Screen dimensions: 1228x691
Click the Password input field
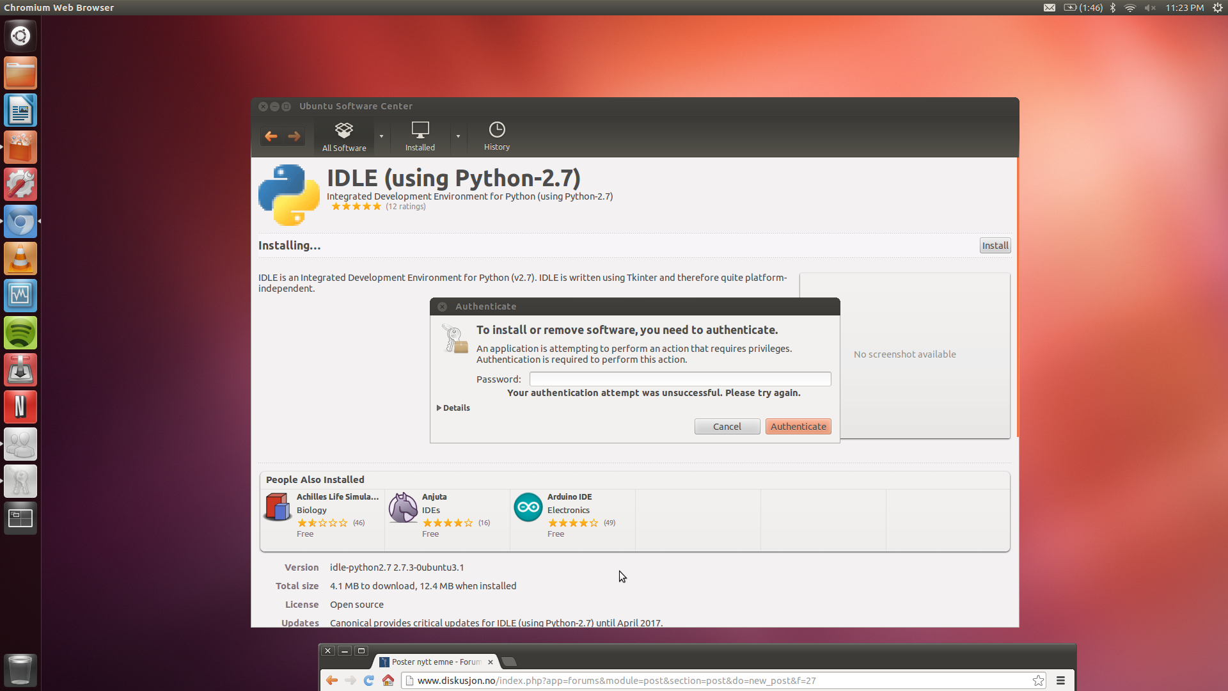point(680,379)
